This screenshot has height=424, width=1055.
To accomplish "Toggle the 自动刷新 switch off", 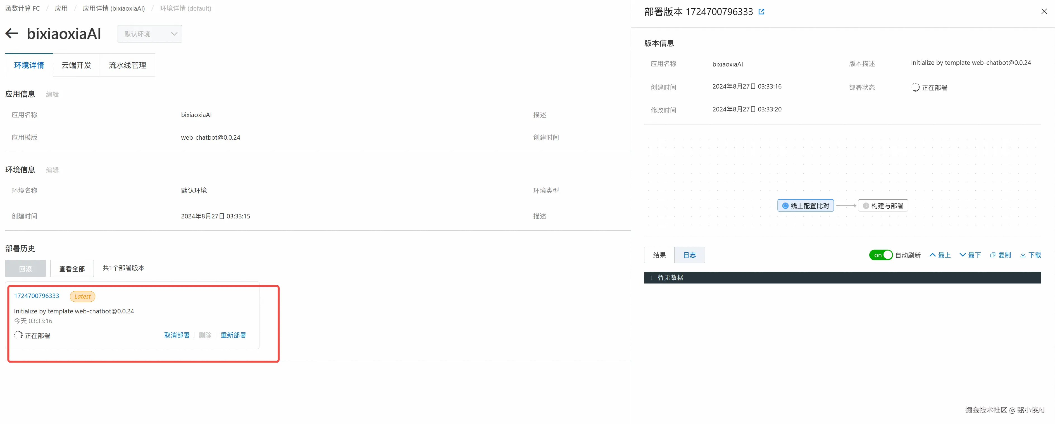I will point(880,255).
